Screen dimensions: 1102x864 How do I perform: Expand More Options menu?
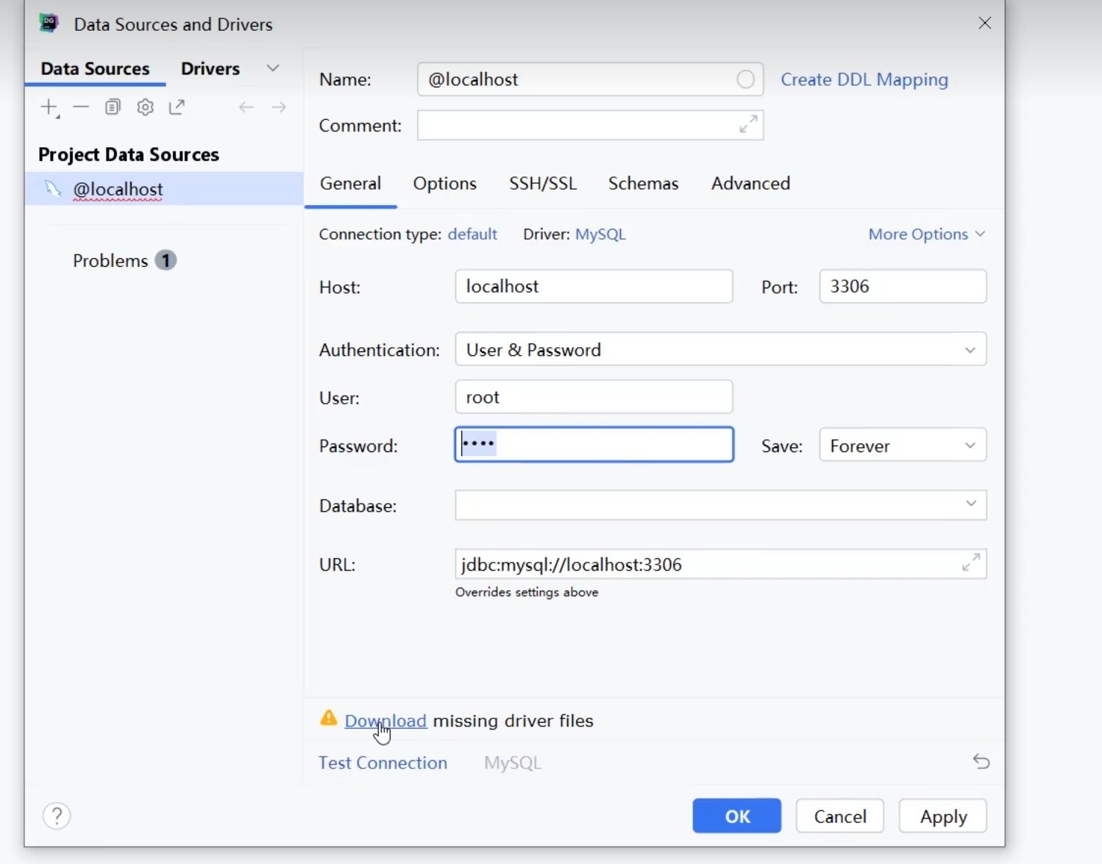(926, 234)
